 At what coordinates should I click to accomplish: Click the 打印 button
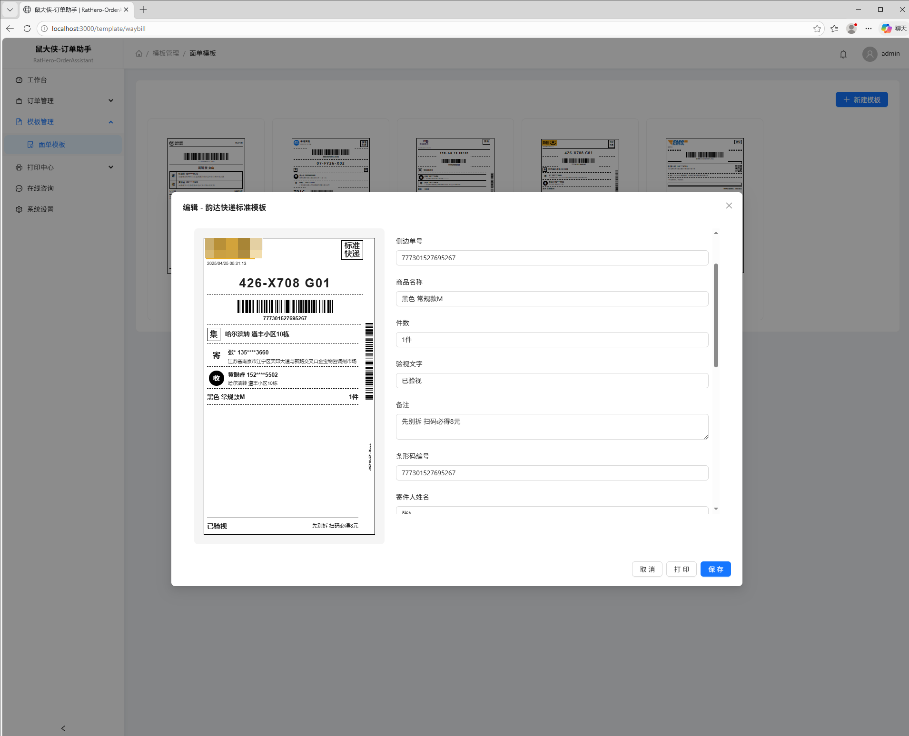681,569
